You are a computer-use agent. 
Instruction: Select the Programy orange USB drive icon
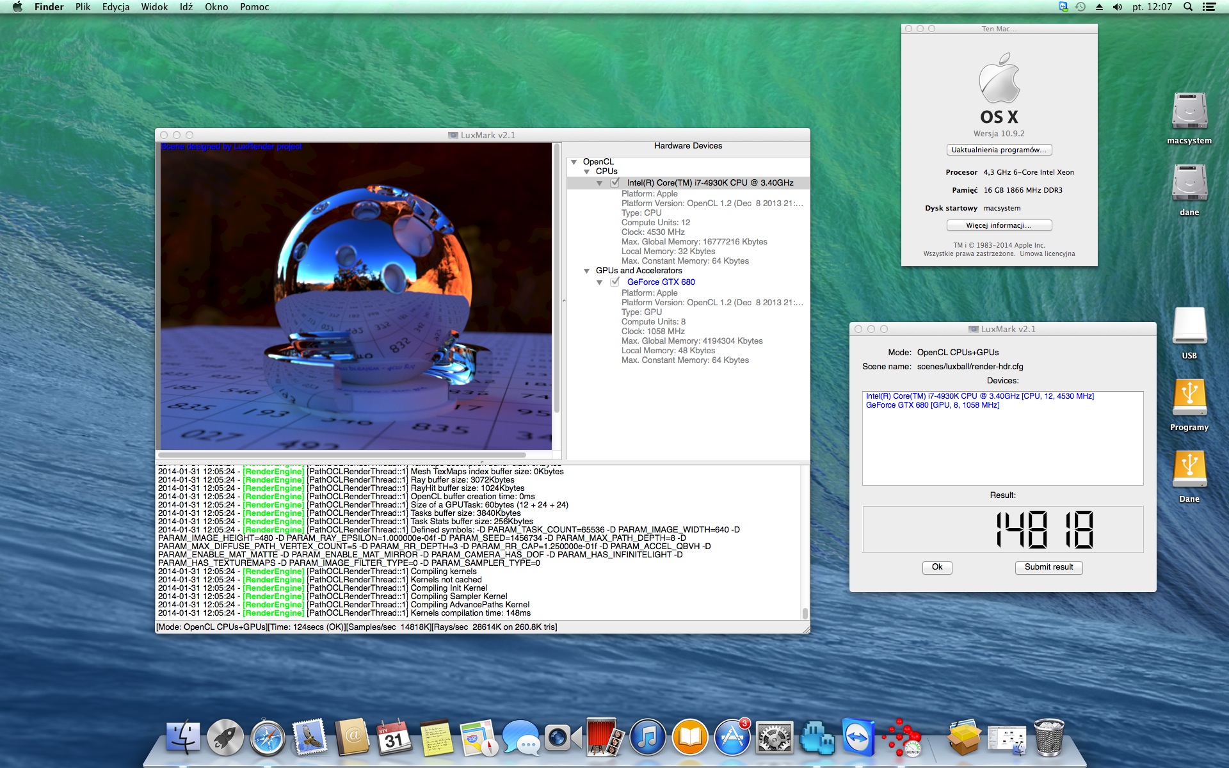[x=1189, y=398]
